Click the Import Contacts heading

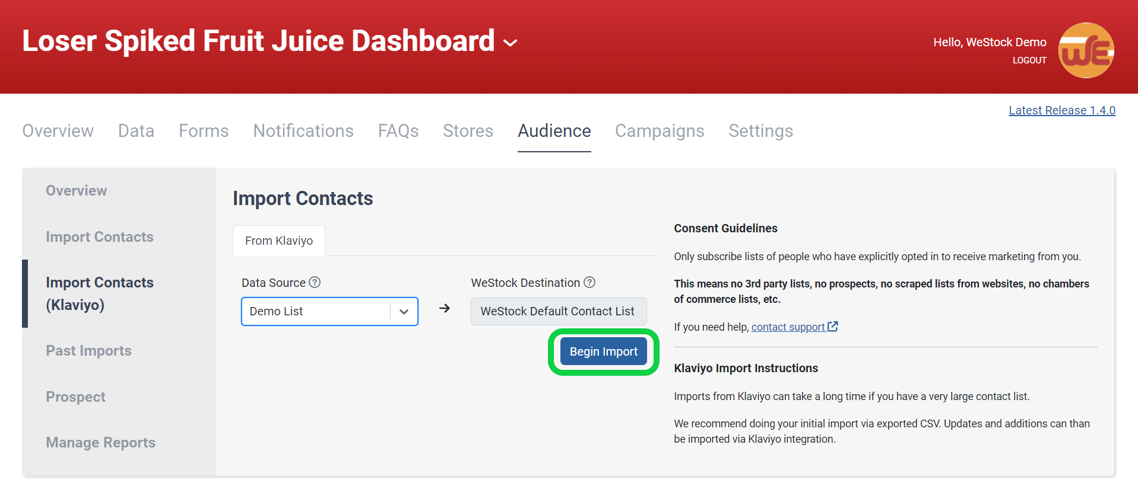click(x=303, y=199)
